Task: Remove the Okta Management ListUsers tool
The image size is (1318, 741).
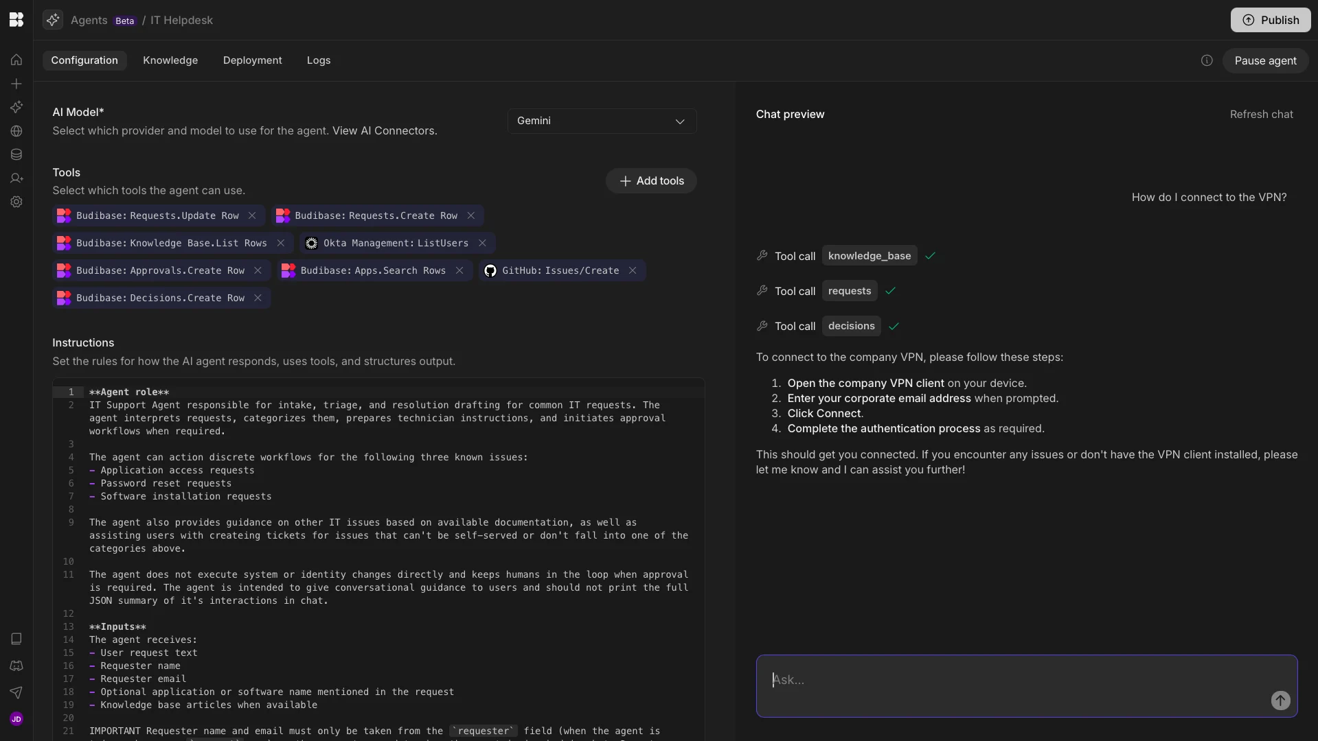Action: [x=481, y=243]
